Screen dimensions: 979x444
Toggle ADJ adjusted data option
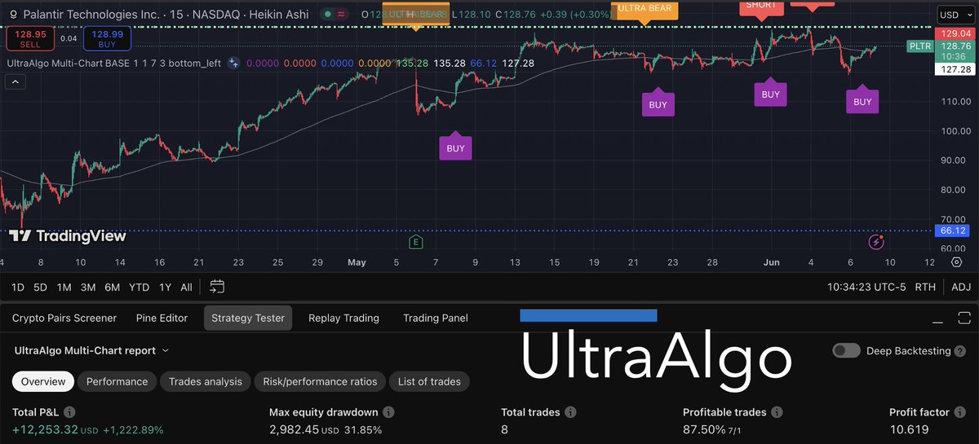coord(961,286)
